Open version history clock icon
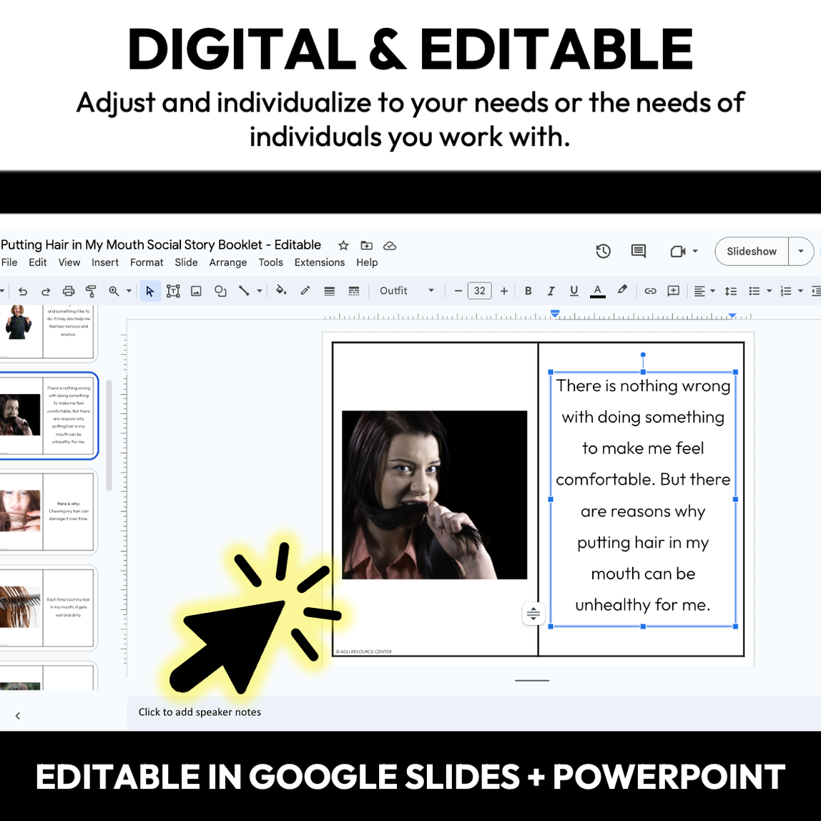 (603, 251)
